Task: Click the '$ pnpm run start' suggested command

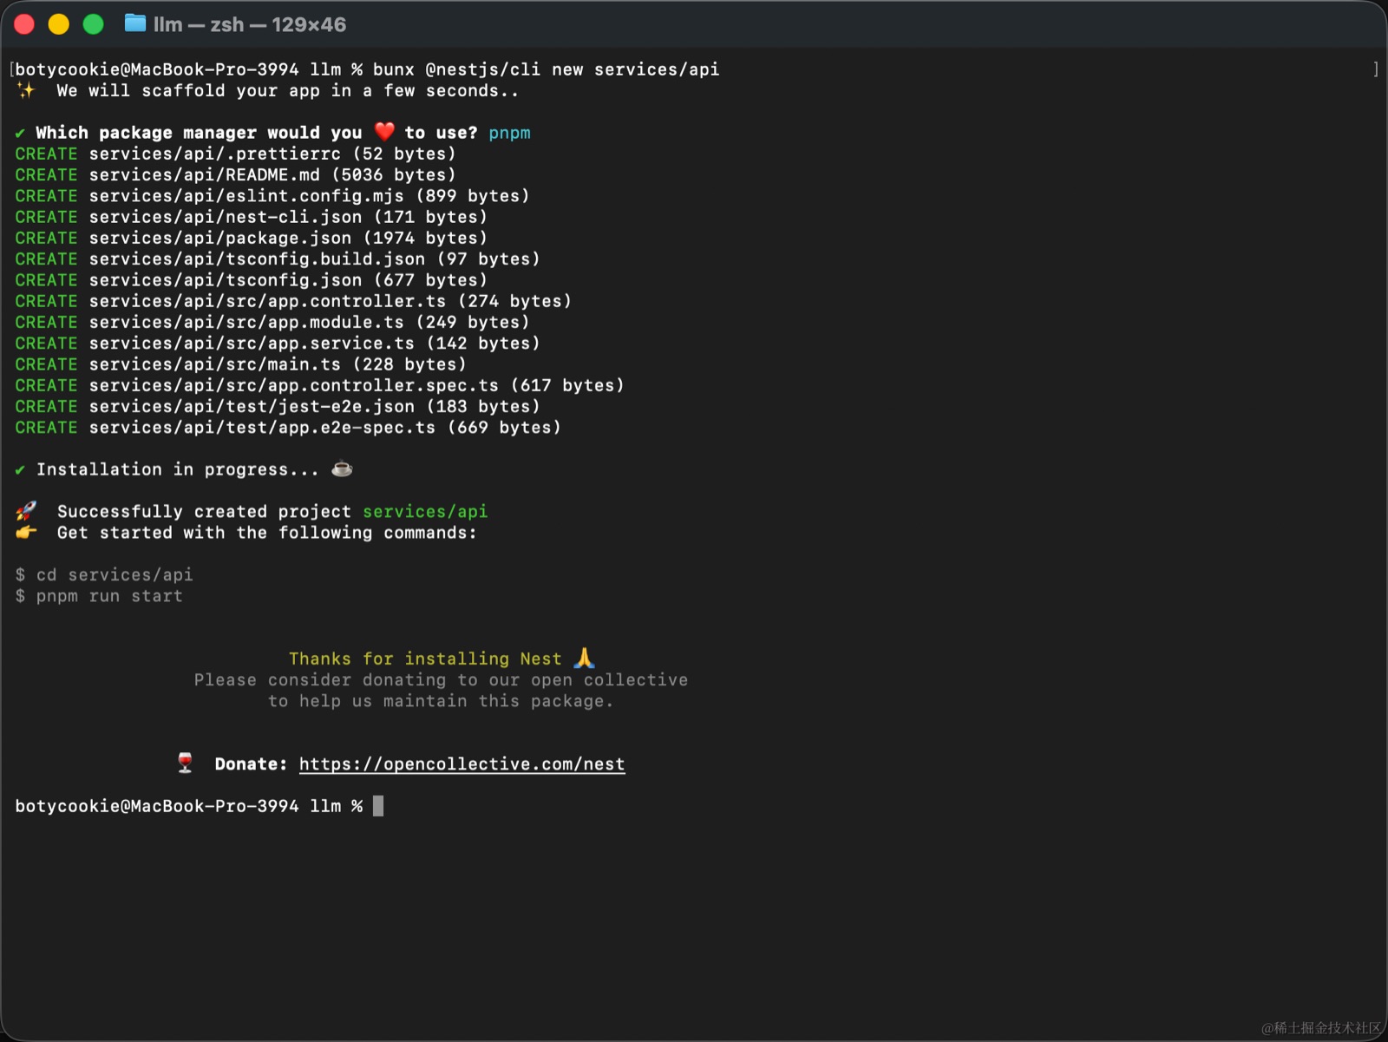Action: click(x=99, y=596)
